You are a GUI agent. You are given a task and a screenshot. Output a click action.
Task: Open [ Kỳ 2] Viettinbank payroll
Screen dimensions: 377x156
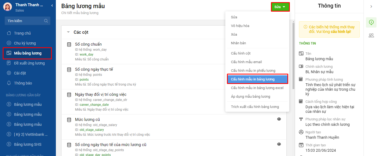point(31,134)
